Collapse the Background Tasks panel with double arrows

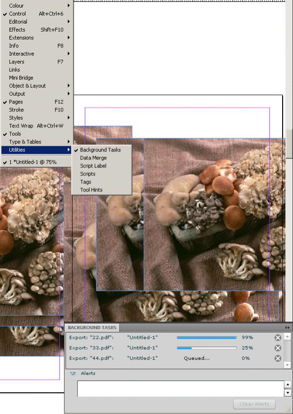coord(287,327)
